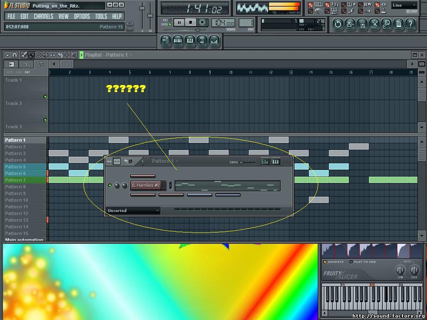Viewport: 427px width, 320px height.
Task: Open the piano roll shortcut icon
Action: (190, 41)
